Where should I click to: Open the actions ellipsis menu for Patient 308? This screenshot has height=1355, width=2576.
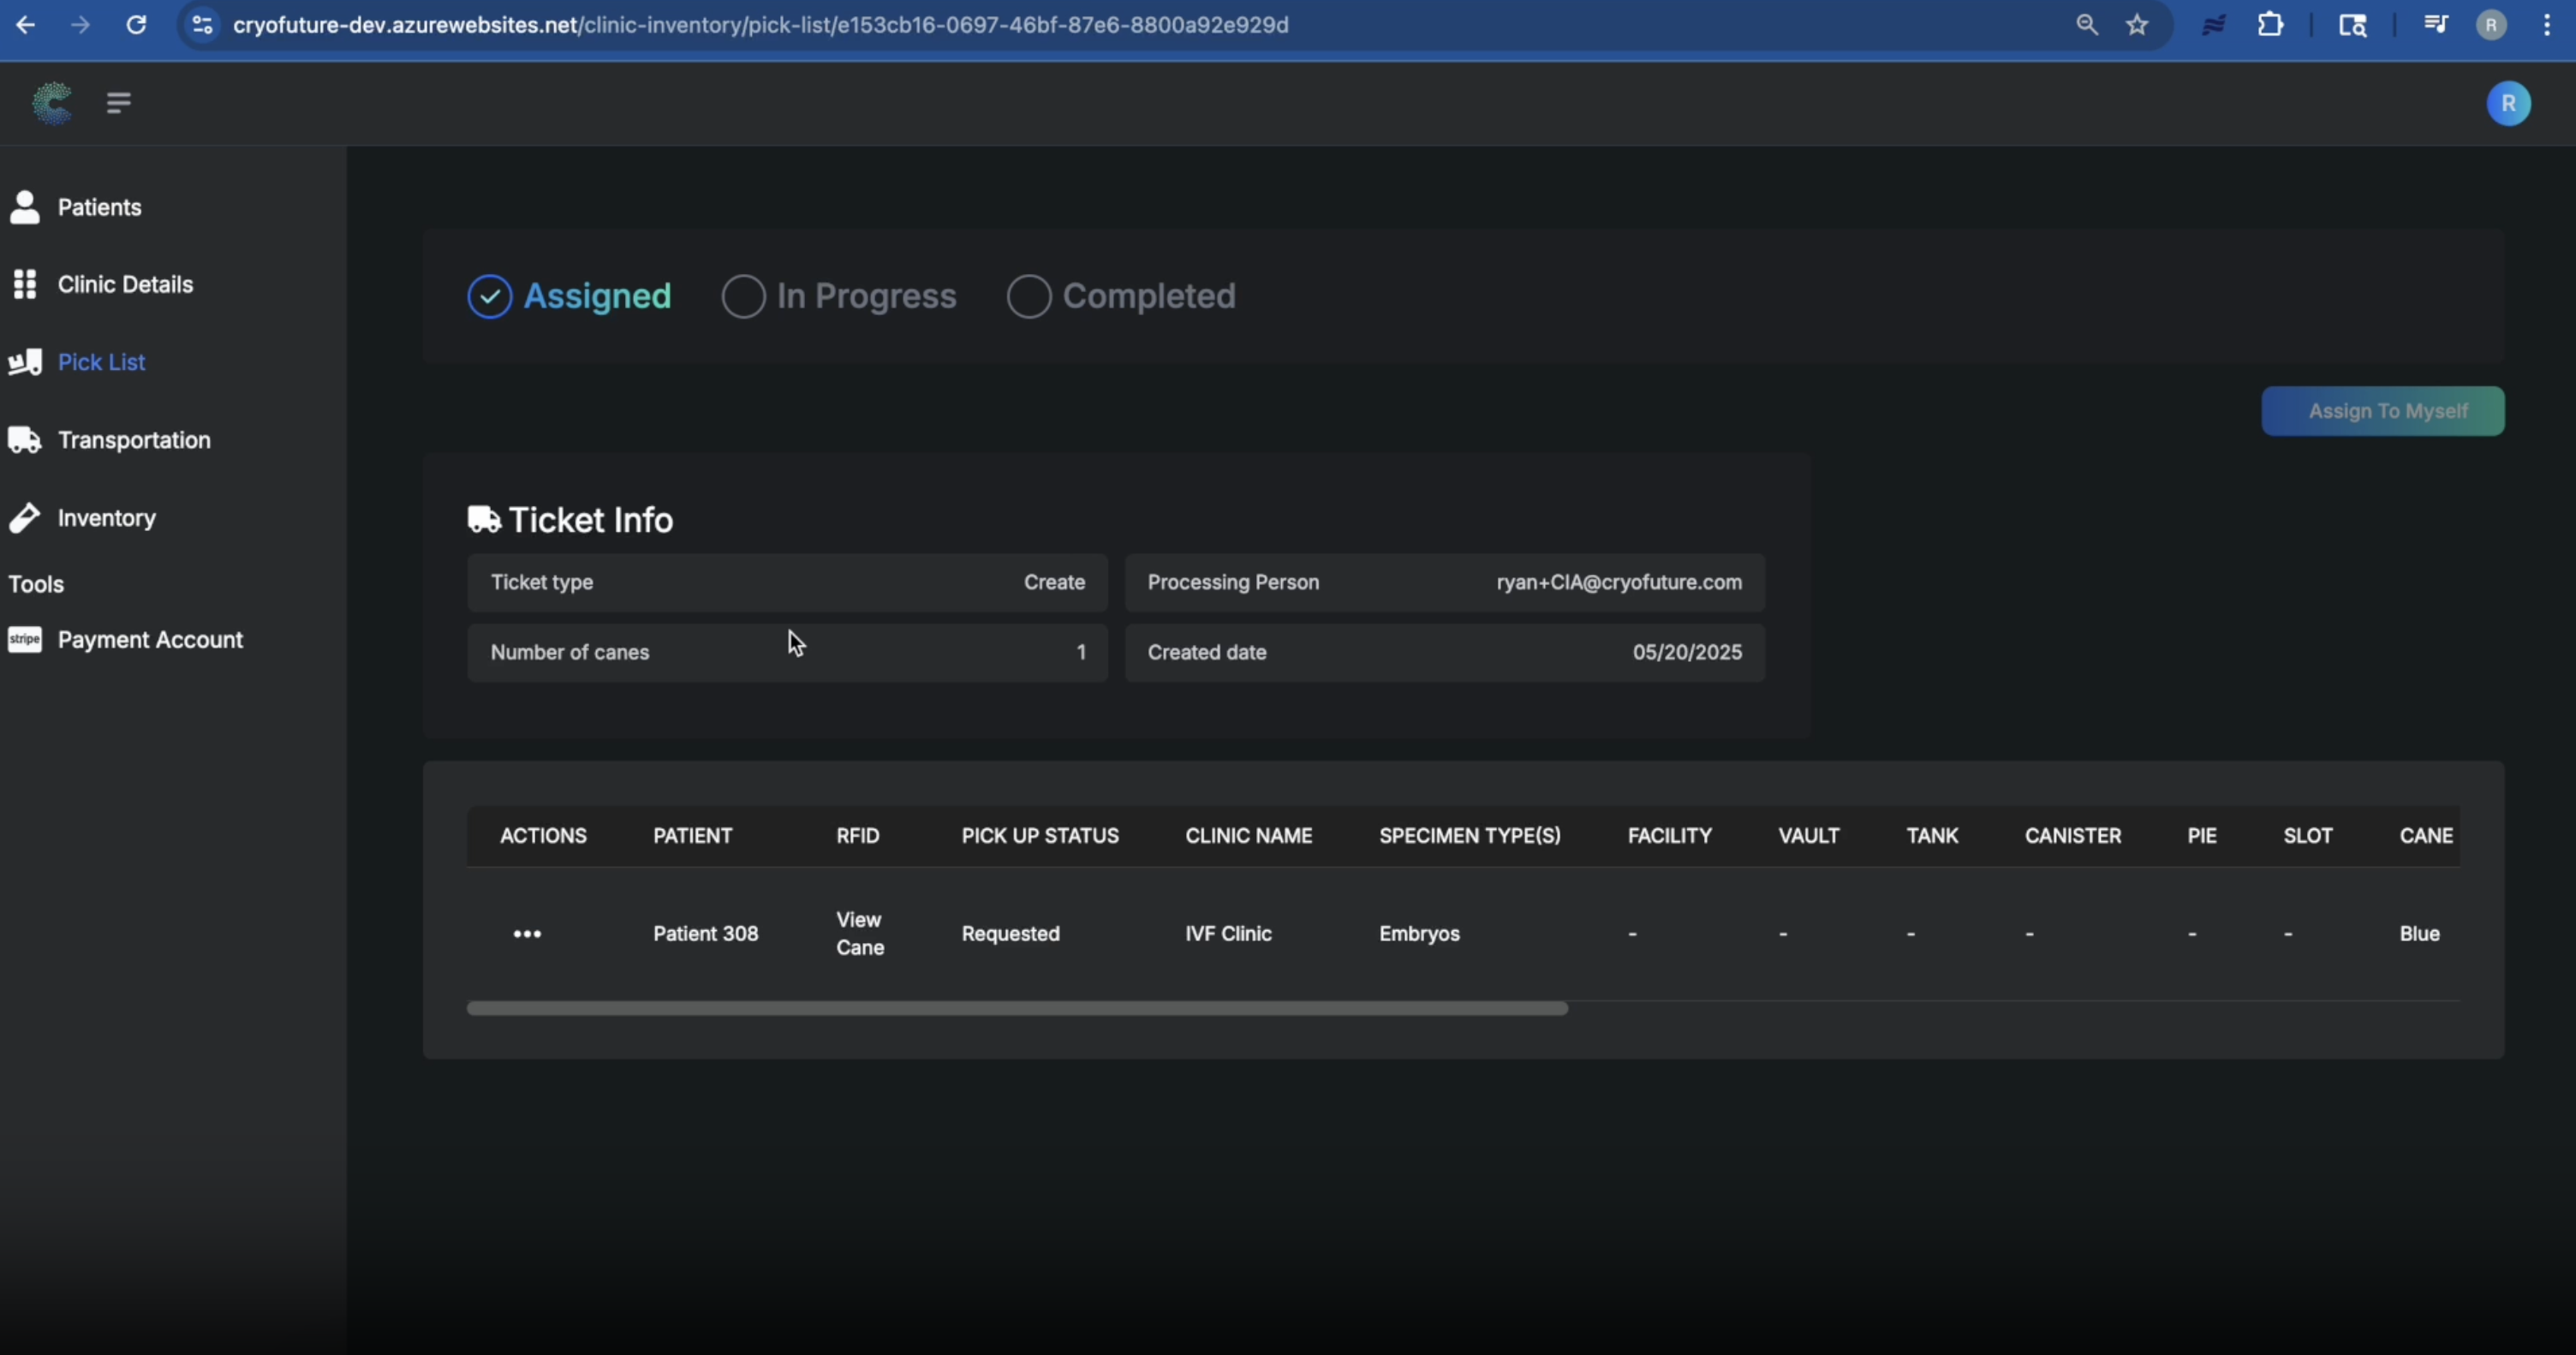(x=527, y=934)
